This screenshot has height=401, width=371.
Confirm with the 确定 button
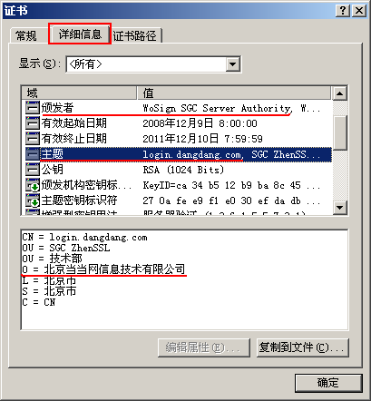(328, 383)
